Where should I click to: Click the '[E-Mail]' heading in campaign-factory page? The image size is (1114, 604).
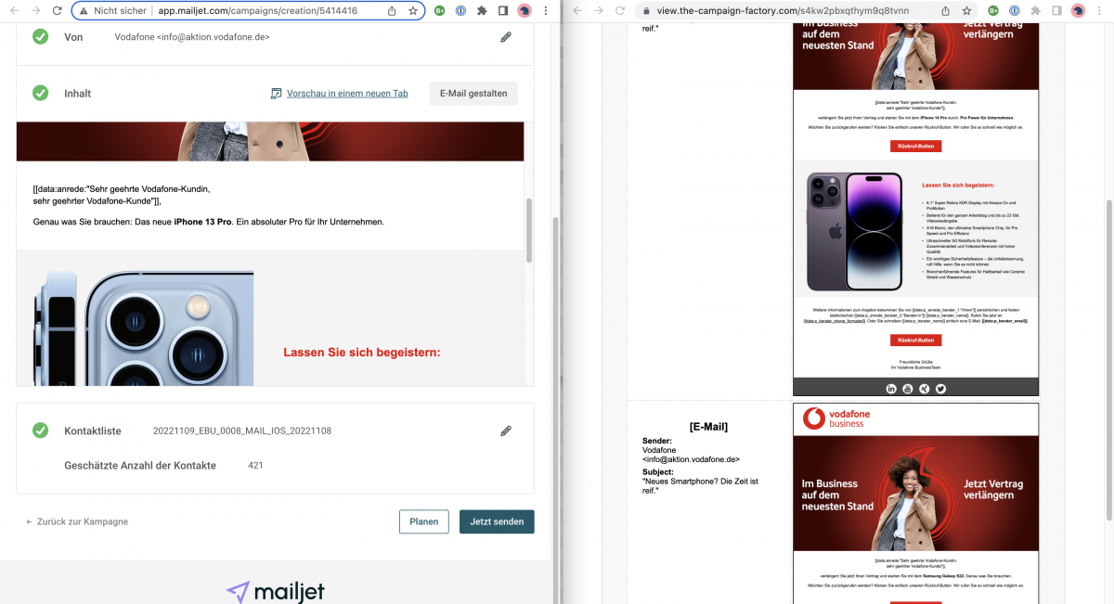point(708,427)
